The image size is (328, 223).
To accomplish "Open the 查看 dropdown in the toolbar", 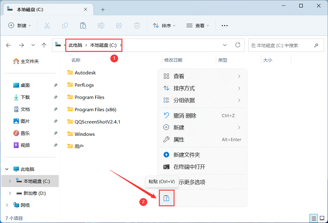I will 198,26.
